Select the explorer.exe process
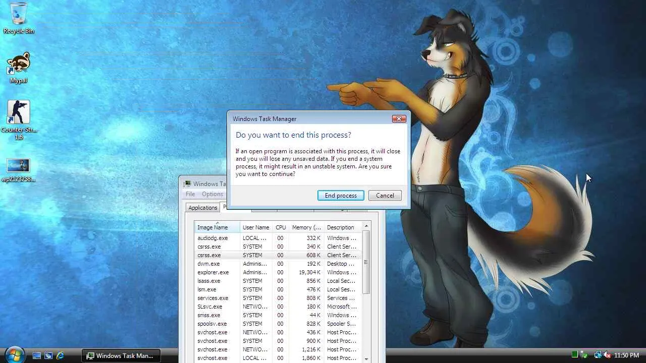The image size is (646, 363). pyautogui.click(x=278, y=272)
